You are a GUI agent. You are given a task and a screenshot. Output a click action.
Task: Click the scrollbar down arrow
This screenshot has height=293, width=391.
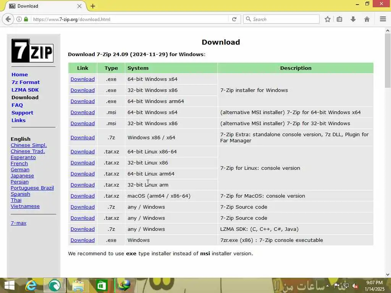pos(388,275)
